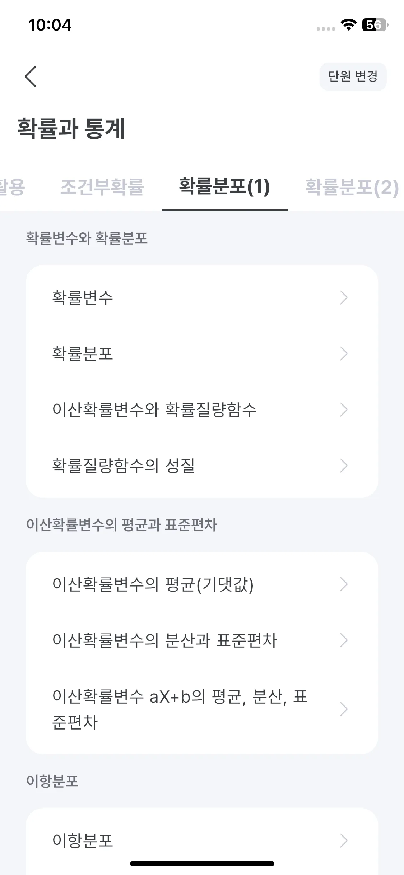Tap the battery indicator icon

pyautogui.click(x=375, y=25)
